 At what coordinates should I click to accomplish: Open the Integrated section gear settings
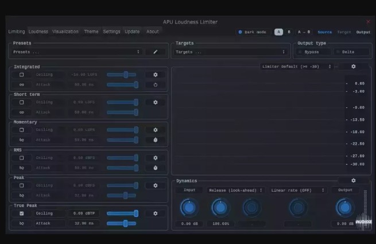point(155,75)
